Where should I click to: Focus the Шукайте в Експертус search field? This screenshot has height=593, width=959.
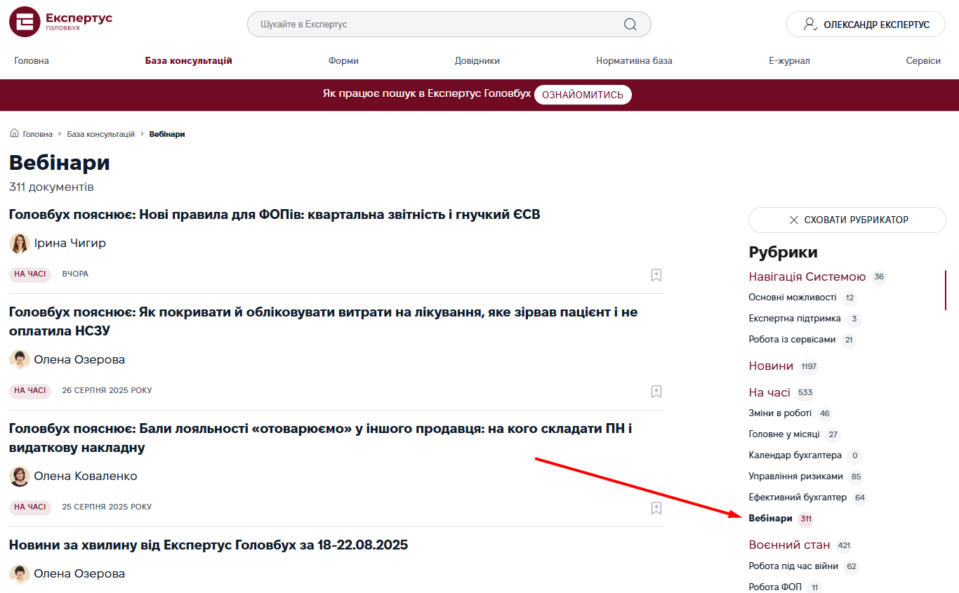[435, 25]
